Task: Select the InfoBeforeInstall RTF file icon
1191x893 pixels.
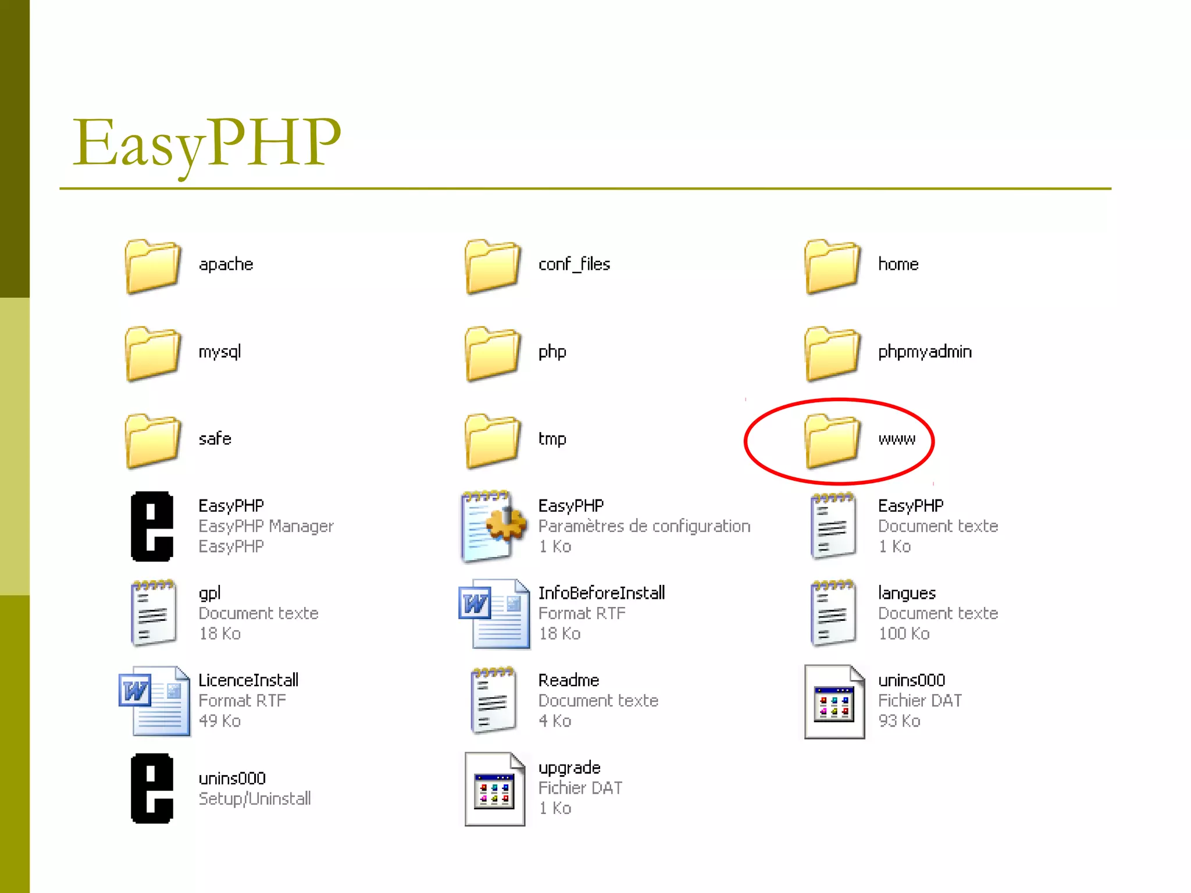Action: pyautogui.click(x=494, y=613)
